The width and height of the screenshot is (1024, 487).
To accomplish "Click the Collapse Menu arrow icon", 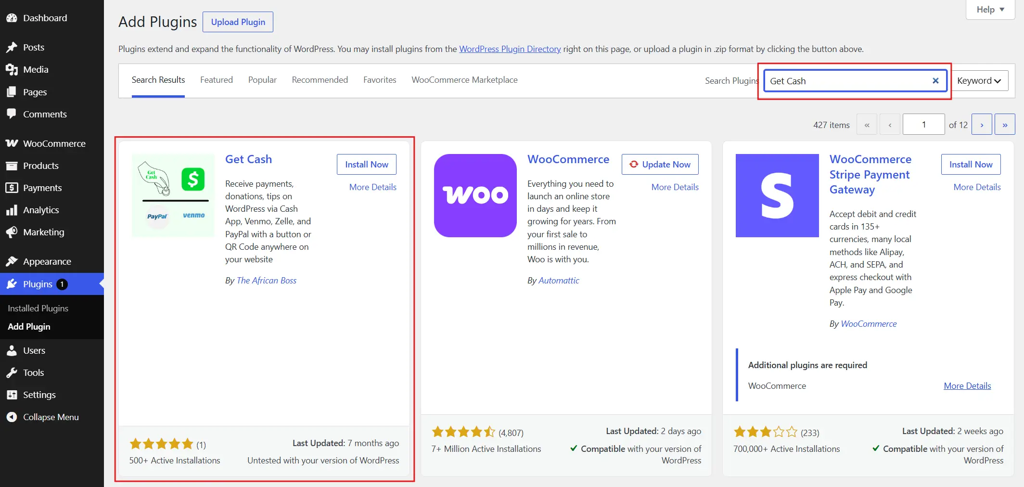I will tap(12, 417).
